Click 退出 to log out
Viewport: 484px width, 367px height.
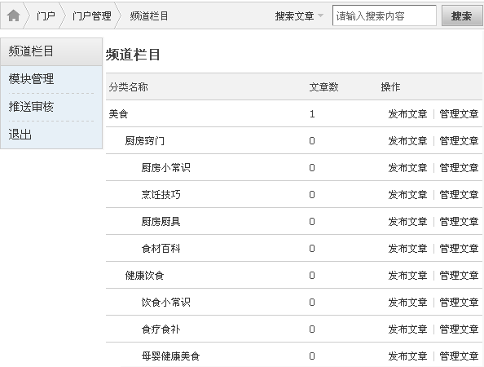coord(20,135)
